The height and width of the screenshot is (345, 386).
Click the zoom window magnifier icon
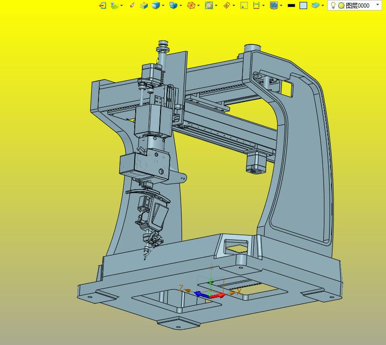point(209,5)
